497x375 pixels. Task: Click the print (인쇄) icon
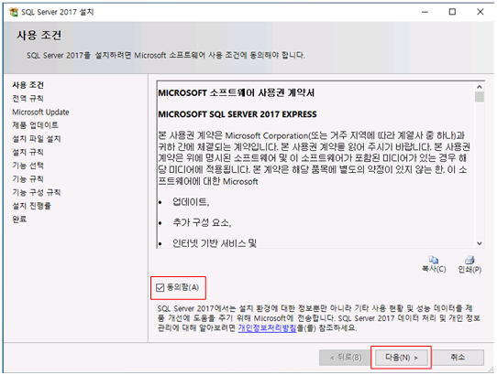coord(469,260)
